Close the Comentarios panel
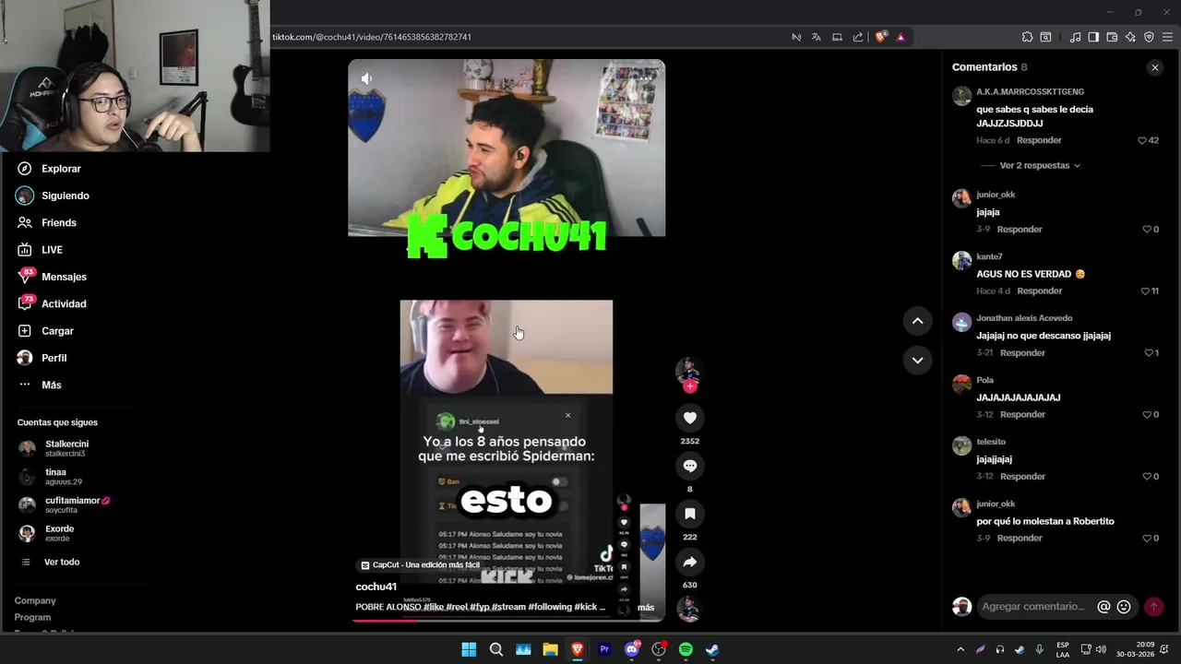The width and height of the screenshot is (1181, 664). (x=1154, y=67)
